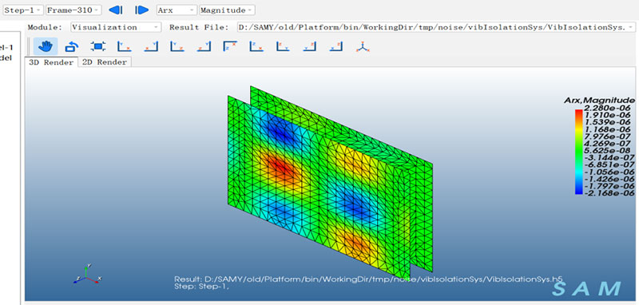This screenshot has height=305, width=639.
Task: Switch to isometric axes view
Action: pyautogui.click(x=363, y=46)
